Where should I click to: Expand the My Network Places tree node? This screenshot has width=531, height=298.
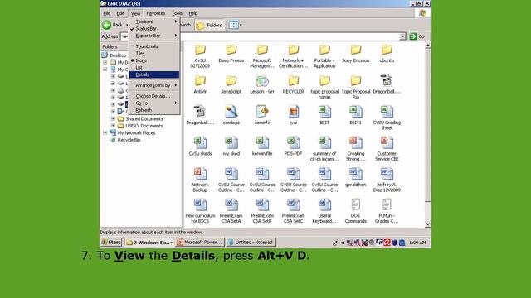pyautogui.click(x=105, y=132)
